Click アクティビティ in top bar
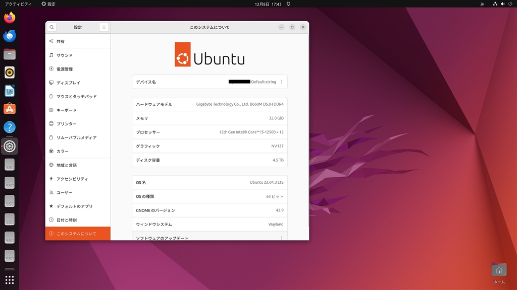Screen dimensions: 517x290 [x=19, y=4]
